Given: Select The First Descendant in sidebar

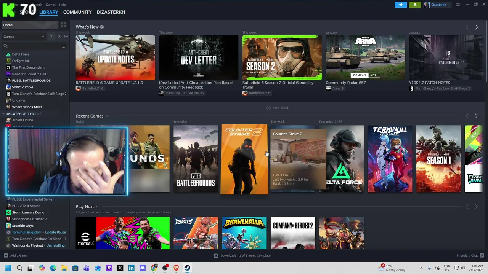Looking at the screenshot, I should (28, 67).
